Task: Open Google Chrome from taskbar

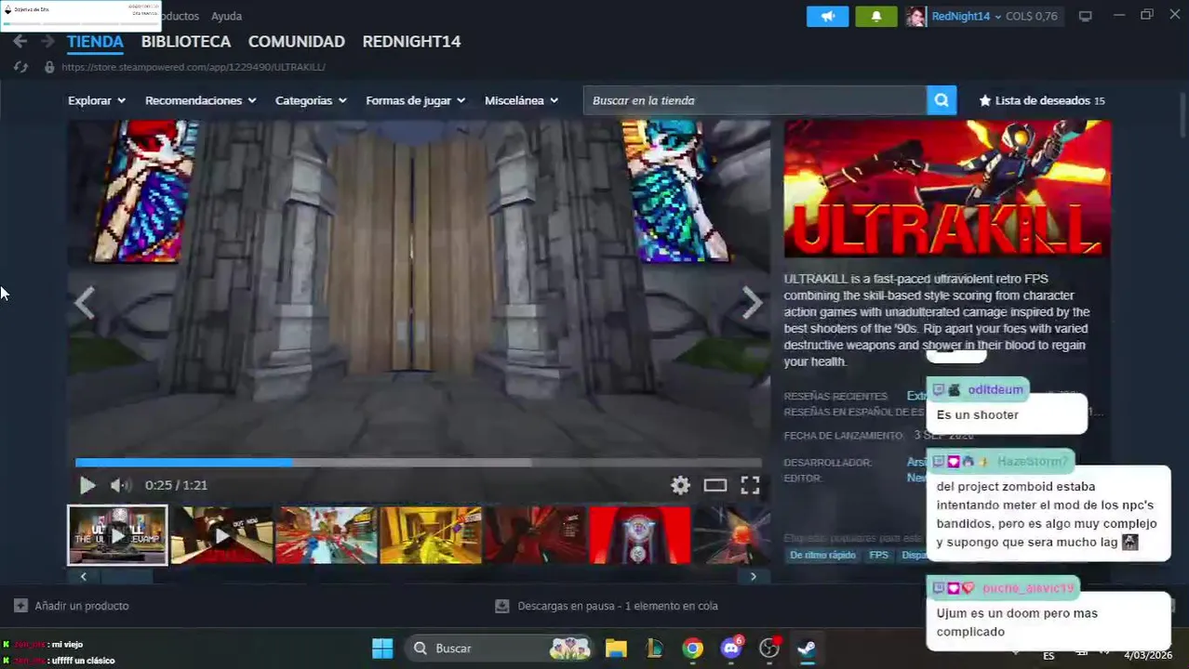Action: (692, 649)
